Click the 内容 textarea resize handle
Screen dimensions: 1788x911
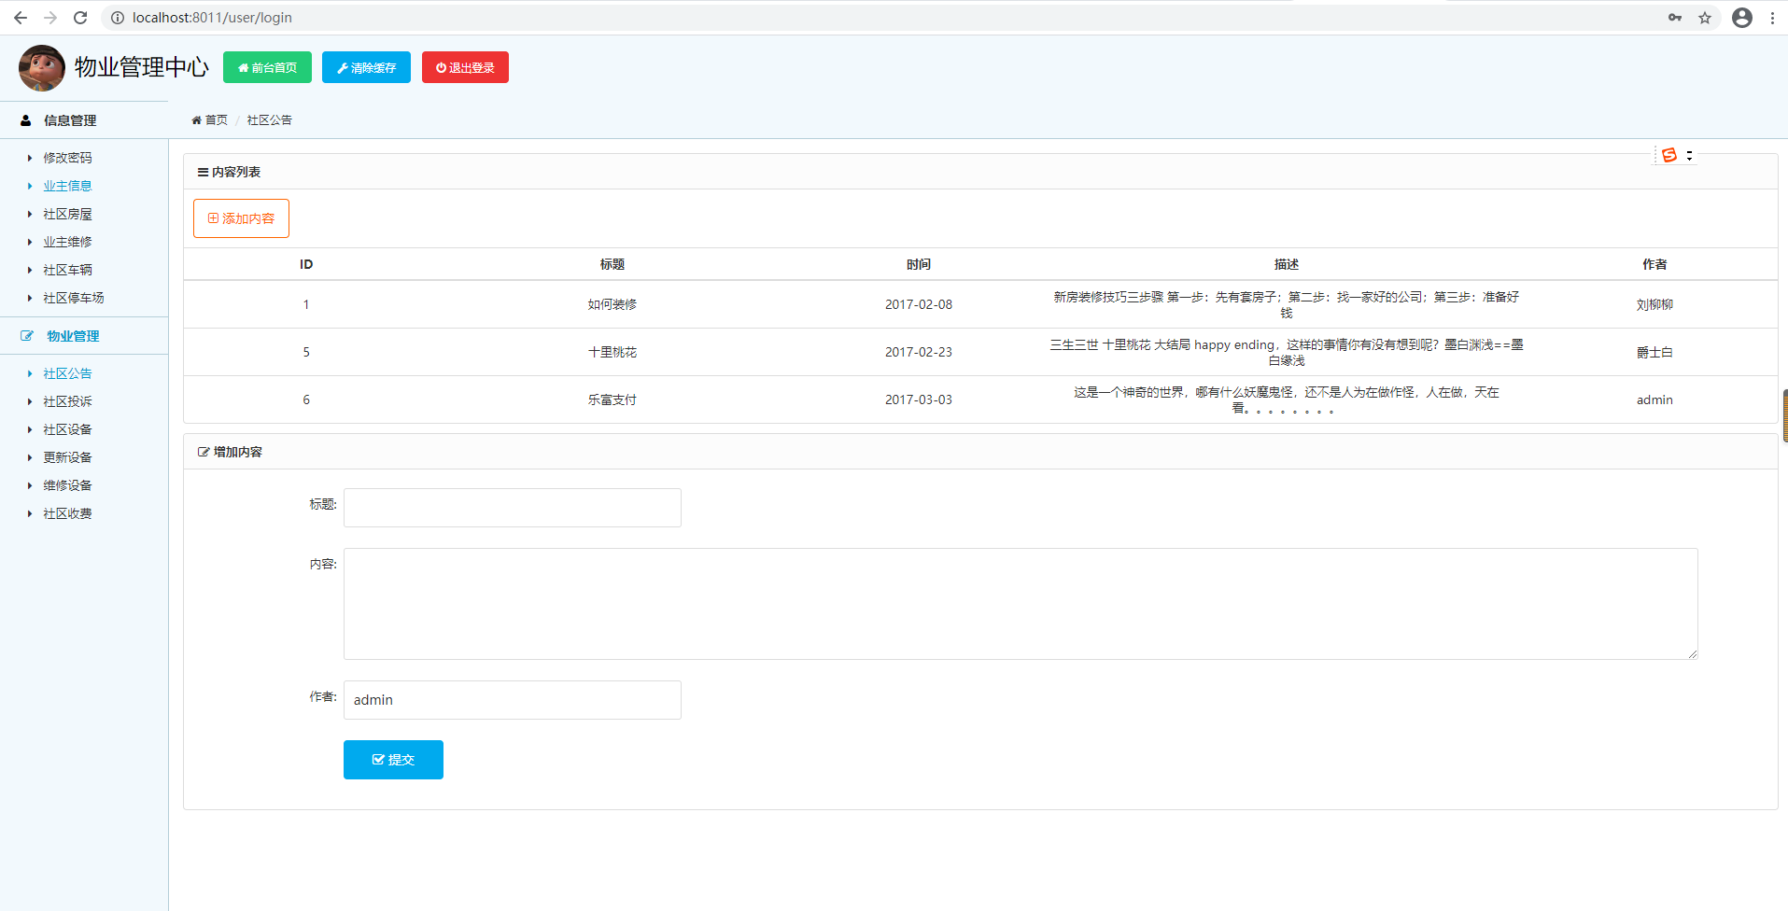[x=1692, y=653]
